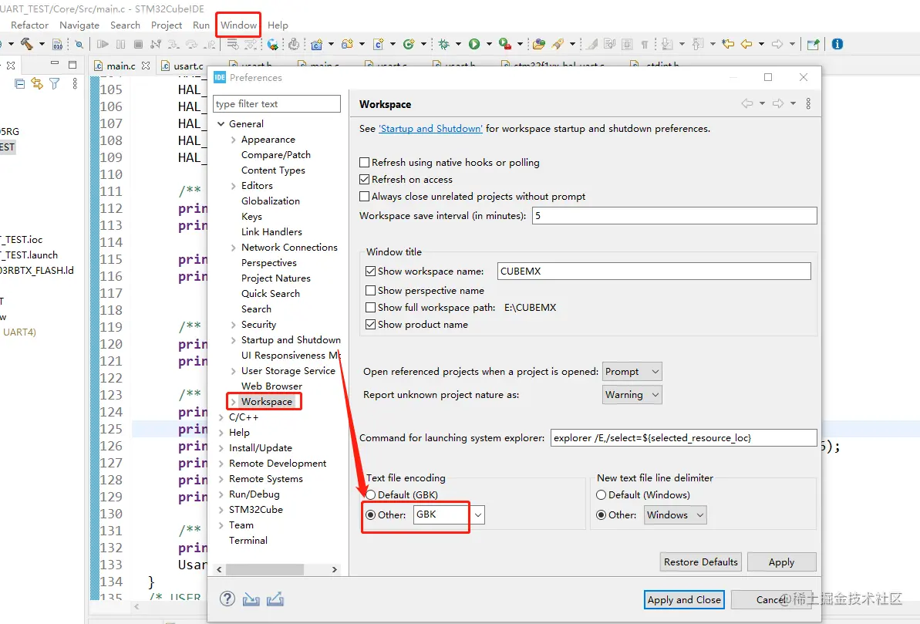Click Link with Editor arrows icon
Image resolution: width=920 pixels, height=624 pixels.
tap(37, 83)
